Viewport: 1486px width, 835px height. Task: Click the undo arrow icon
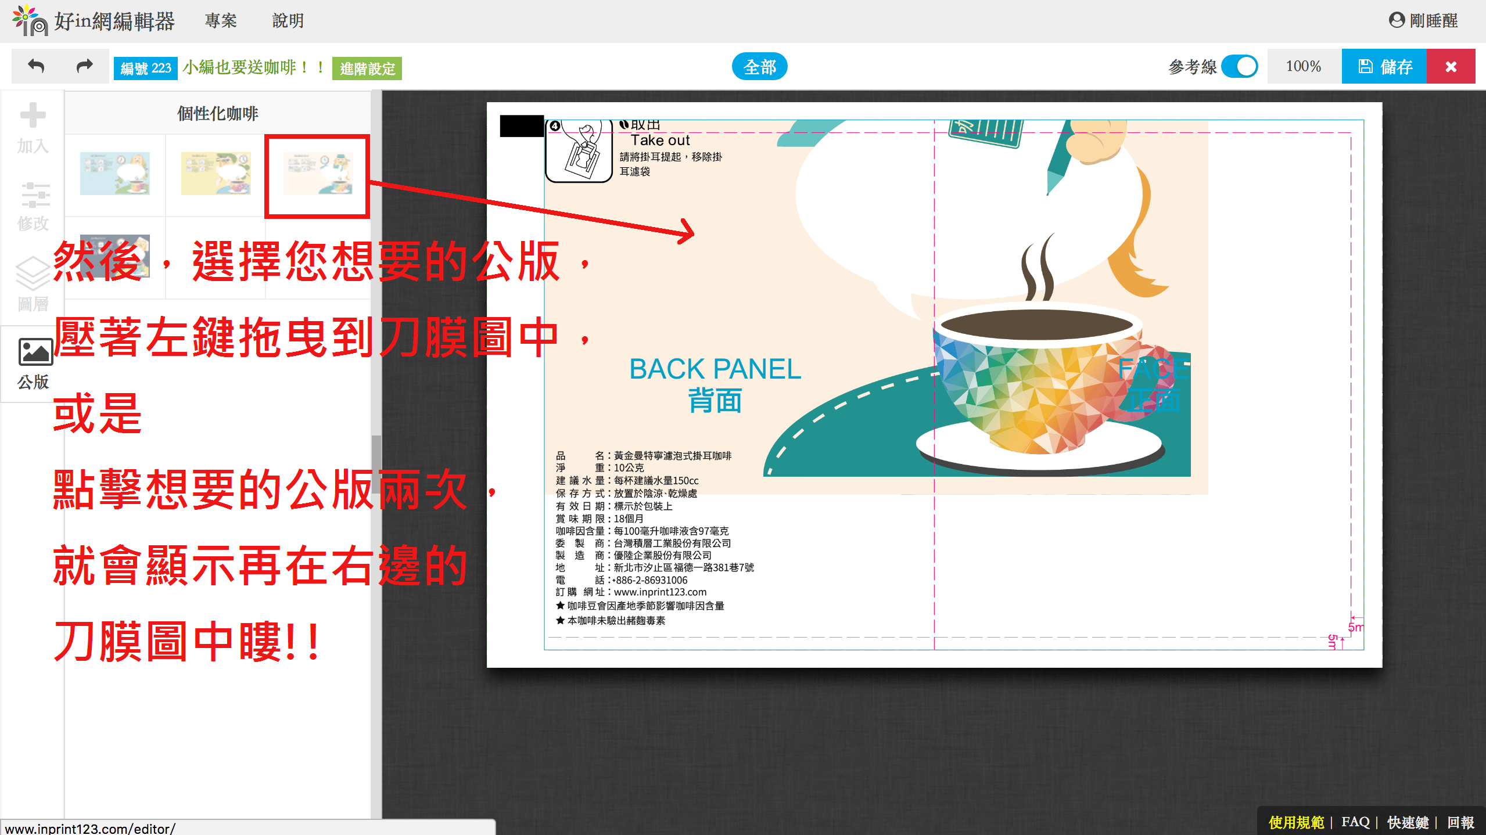click(x=36, y=66)
